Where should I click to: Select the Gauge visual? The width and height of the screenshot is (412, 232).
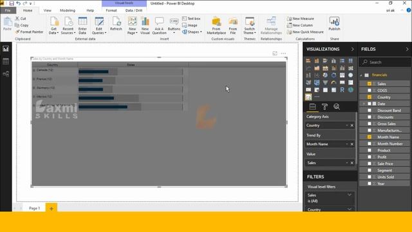[x=333, y=82]
